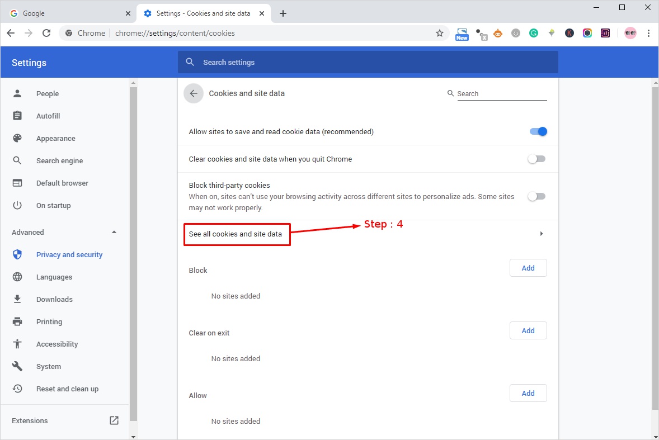Bookmark this page with the star icon

[x=440, y=33]
